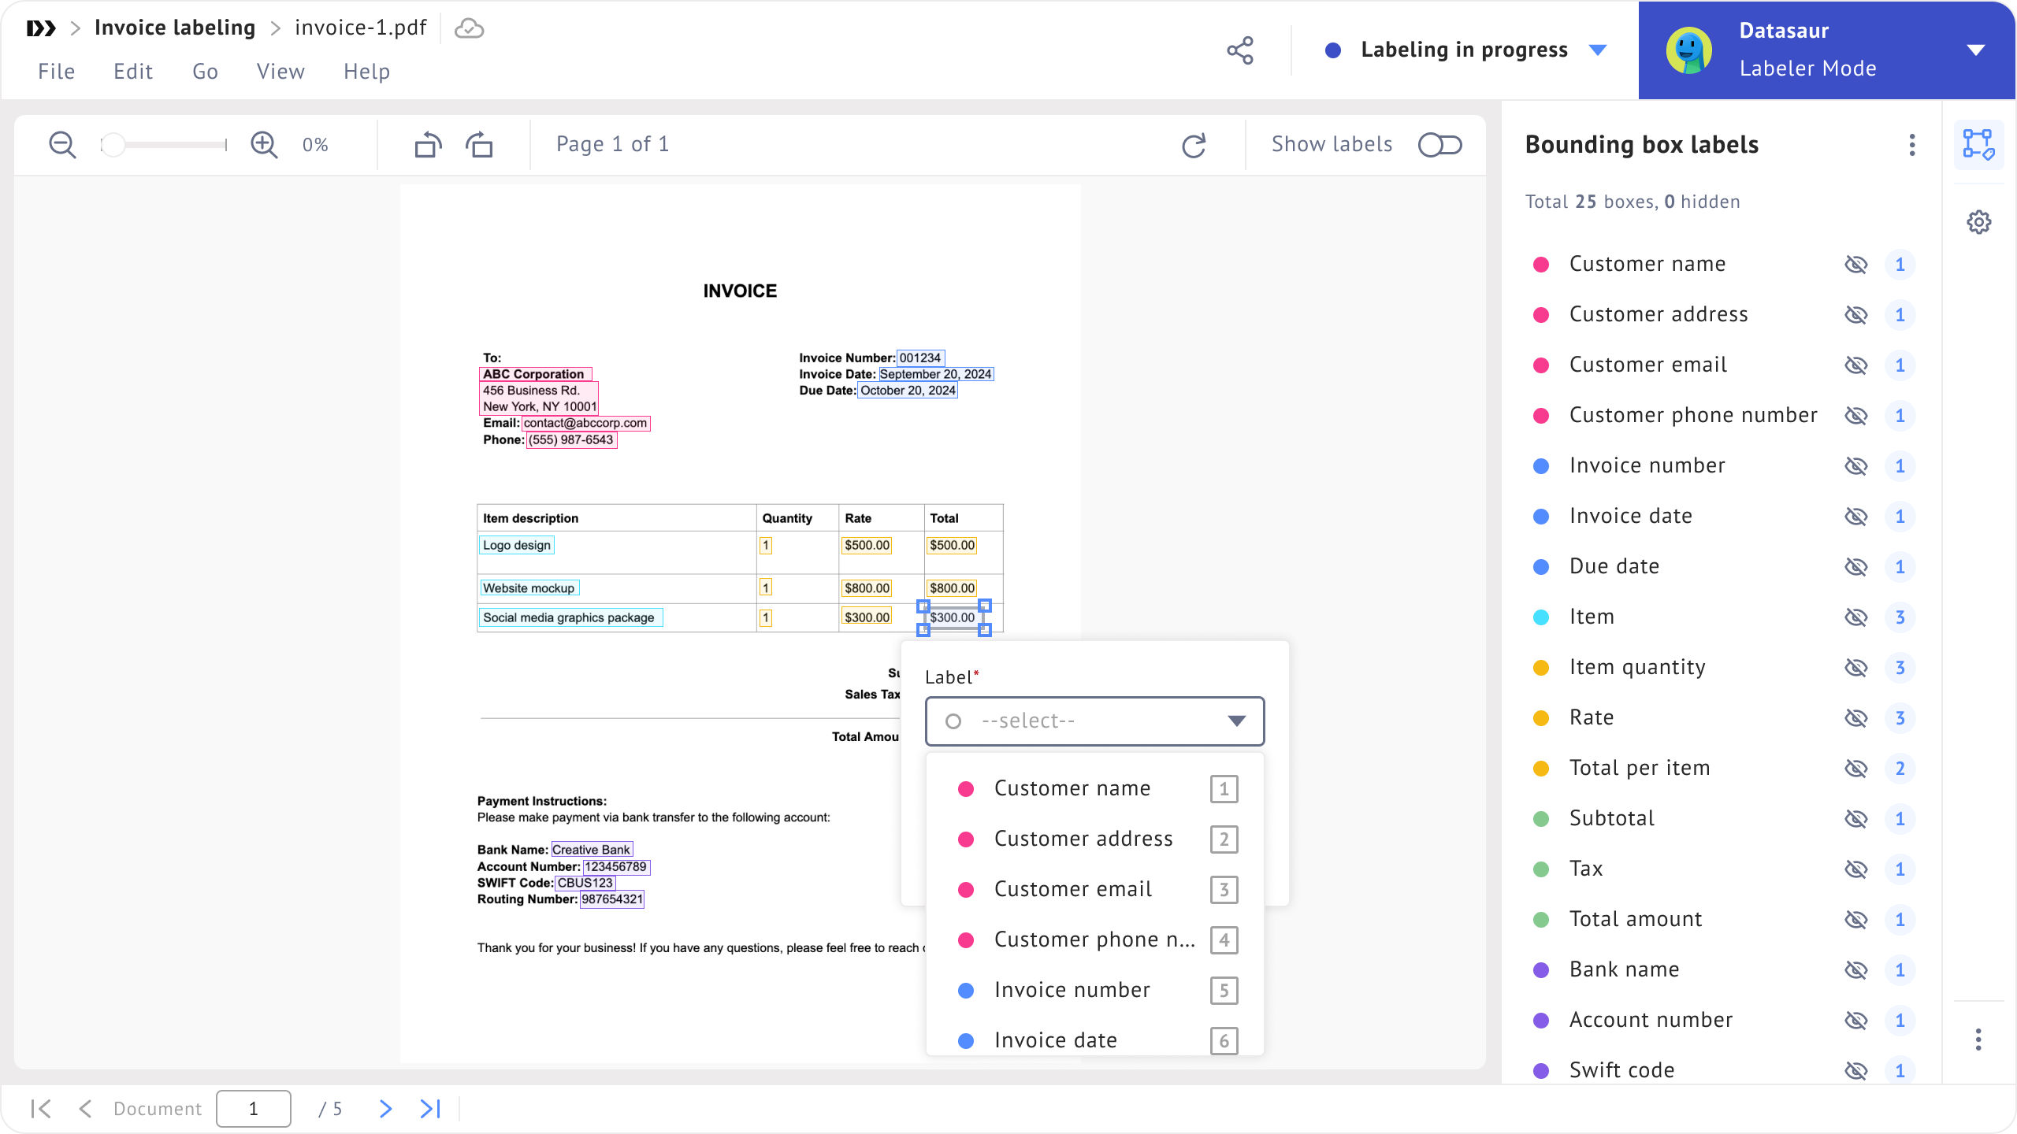Expand the Labeling in progress dropdown
Screen dimensions: 2017x1134
tap(1598, 50)
